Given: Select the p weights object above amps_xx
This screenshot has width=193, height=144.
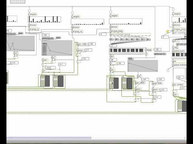Looking at the screenshot, I should [x=76, y=16].
